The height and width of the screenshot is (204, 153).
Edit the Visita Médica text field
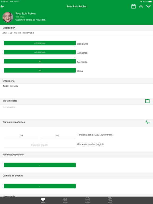point(76,112)
